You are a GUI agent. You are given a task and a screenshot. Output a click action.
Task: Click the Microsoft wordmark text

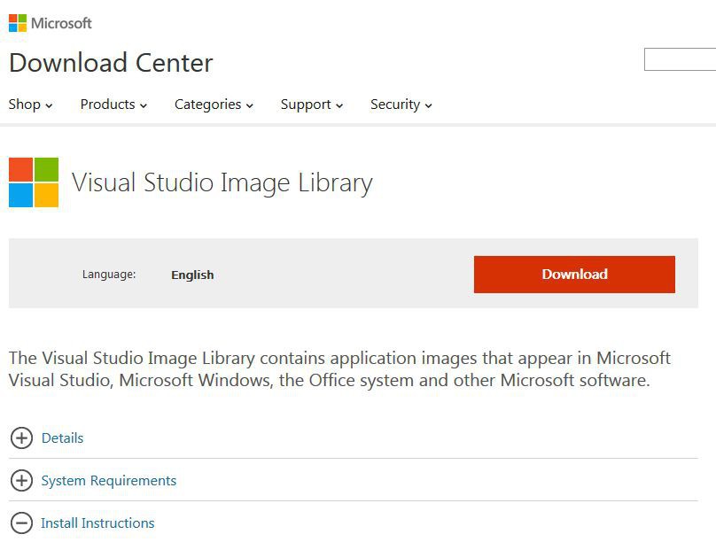point(61,23)
